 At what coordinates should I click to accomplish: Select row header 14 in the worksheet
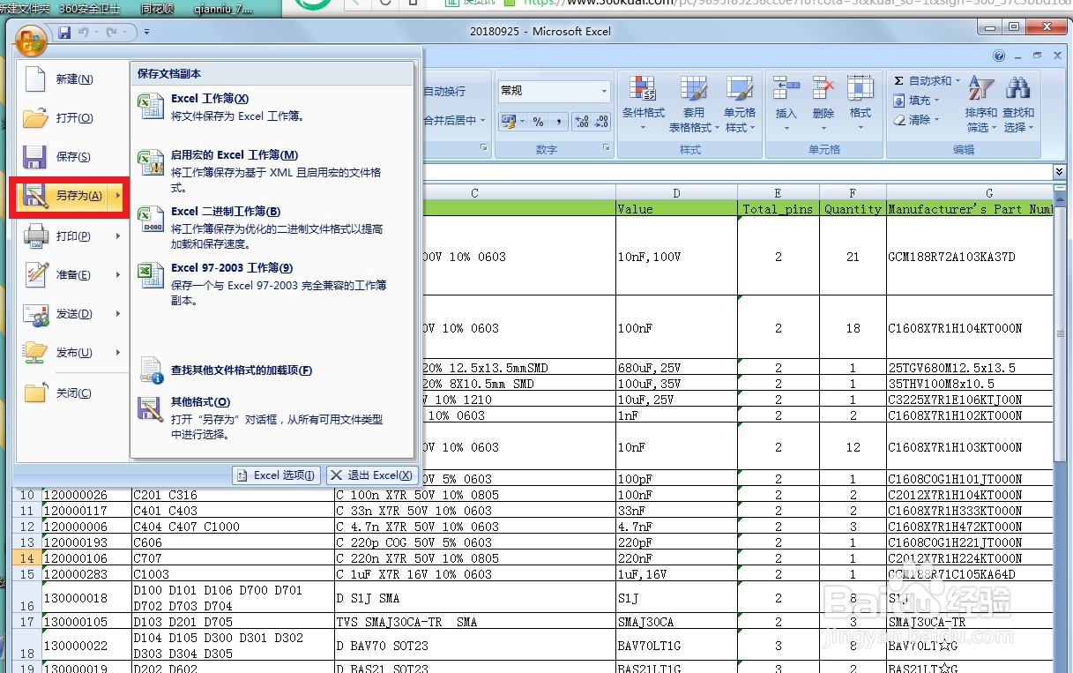pos(25,557)
